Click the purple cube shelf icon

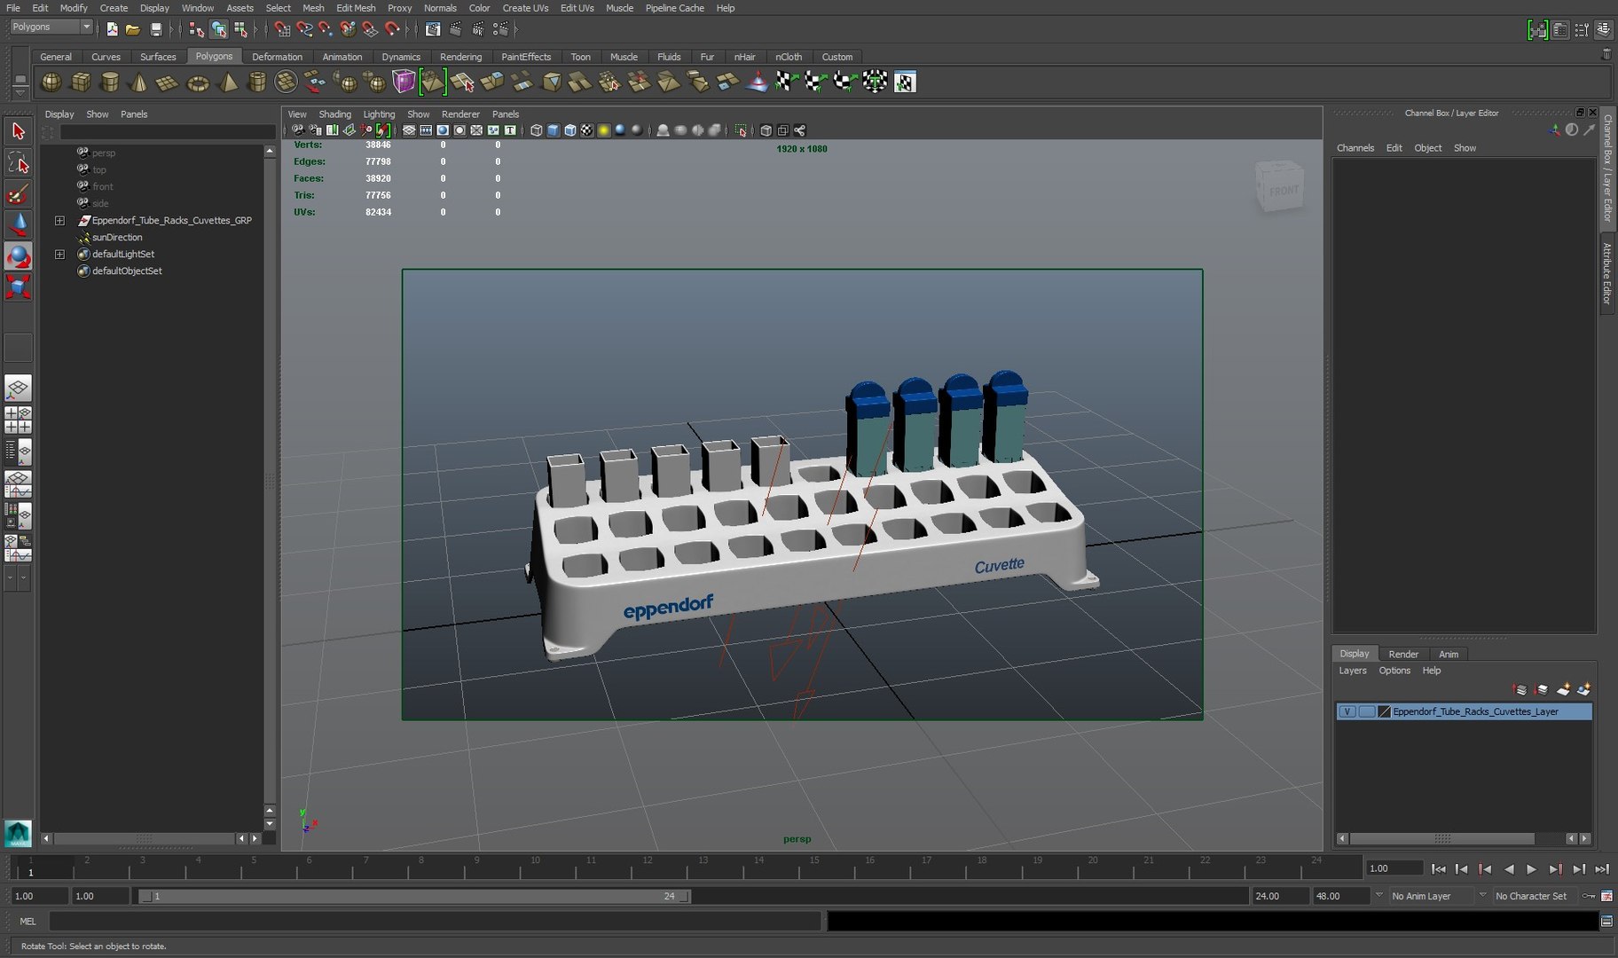click(404, 82)
